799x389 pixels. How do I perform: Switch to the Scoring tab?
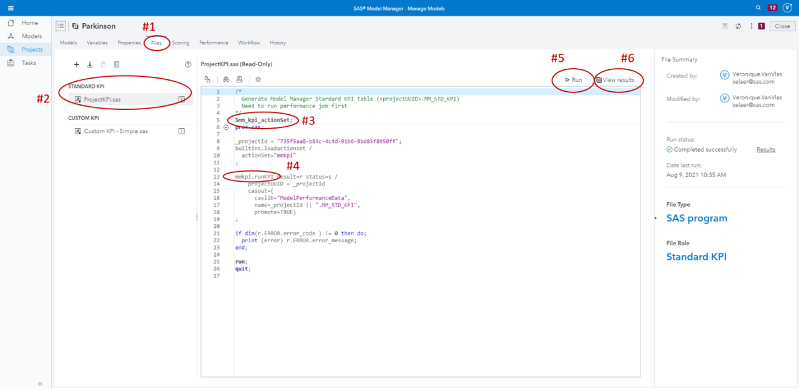(180, 43)
